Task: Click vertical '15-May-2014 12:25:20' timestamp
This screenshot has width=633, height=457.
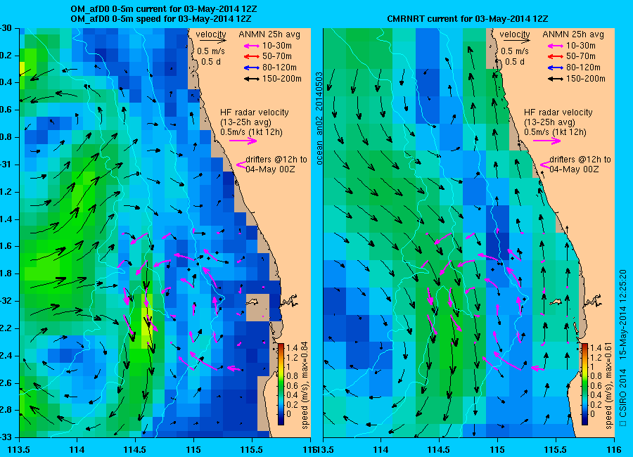Action: 623,315
